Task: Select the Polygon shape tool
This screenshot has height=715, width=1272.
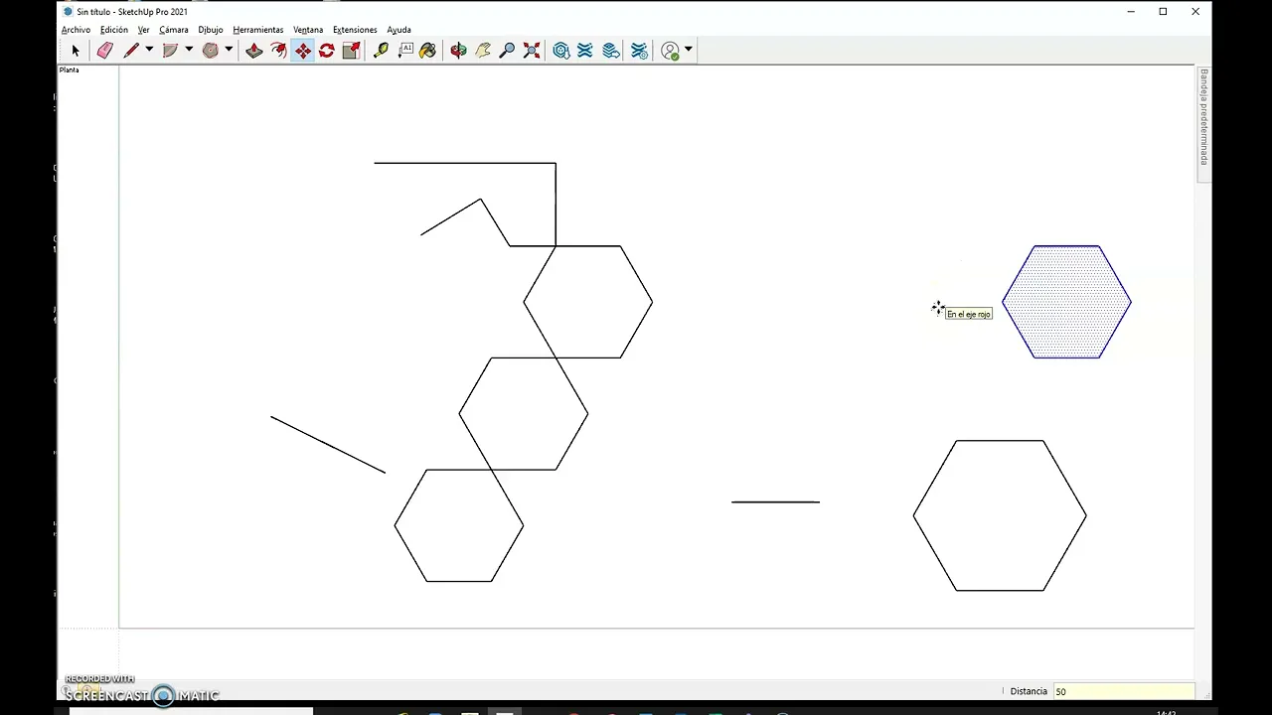Action: click(x=210, y=51)
